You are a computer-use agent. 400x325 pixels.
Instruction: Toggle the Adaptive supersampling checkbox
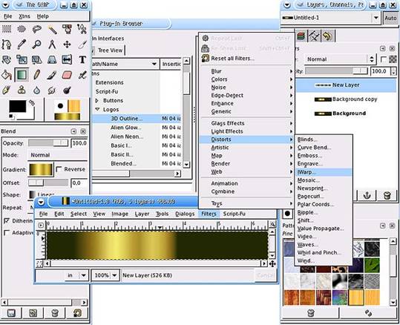pos(7,233)
